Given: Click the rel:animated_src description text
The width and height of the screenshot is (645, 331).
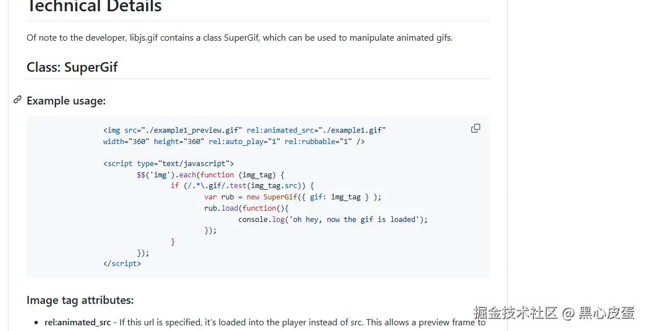Looking at the screenshot, I should pyautogui.click(x=299, y=323).
